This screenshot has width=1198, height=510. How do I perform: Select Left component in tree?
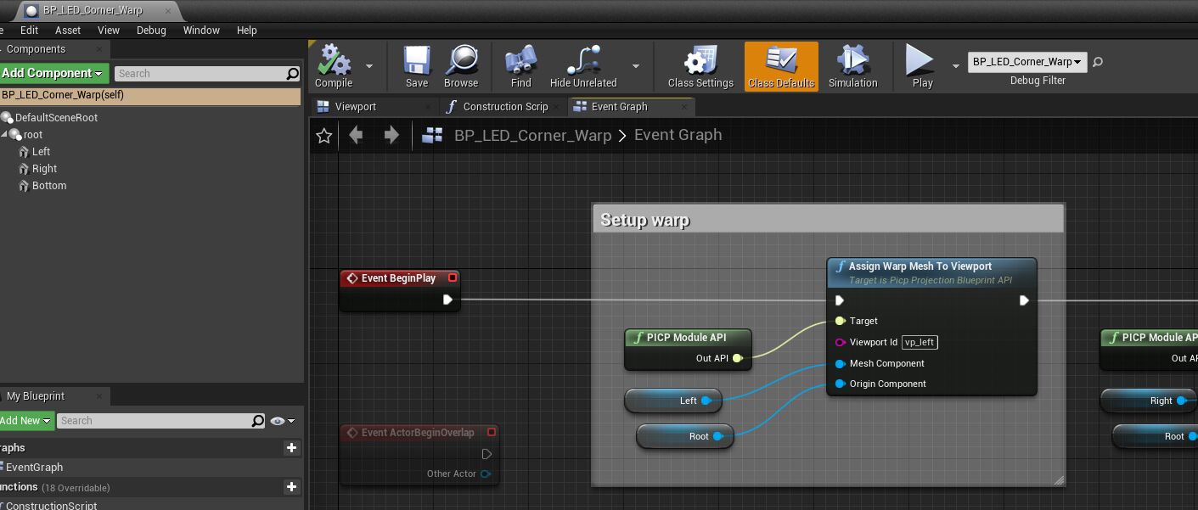coord(41,152)
